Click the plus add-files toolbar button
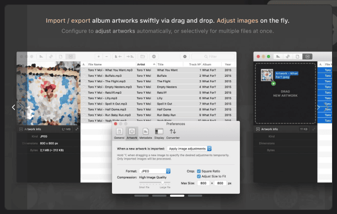The image size is (337, 214). (99, 56)
